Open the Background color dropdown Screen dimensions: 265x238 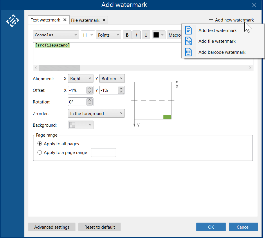(81, 125)
